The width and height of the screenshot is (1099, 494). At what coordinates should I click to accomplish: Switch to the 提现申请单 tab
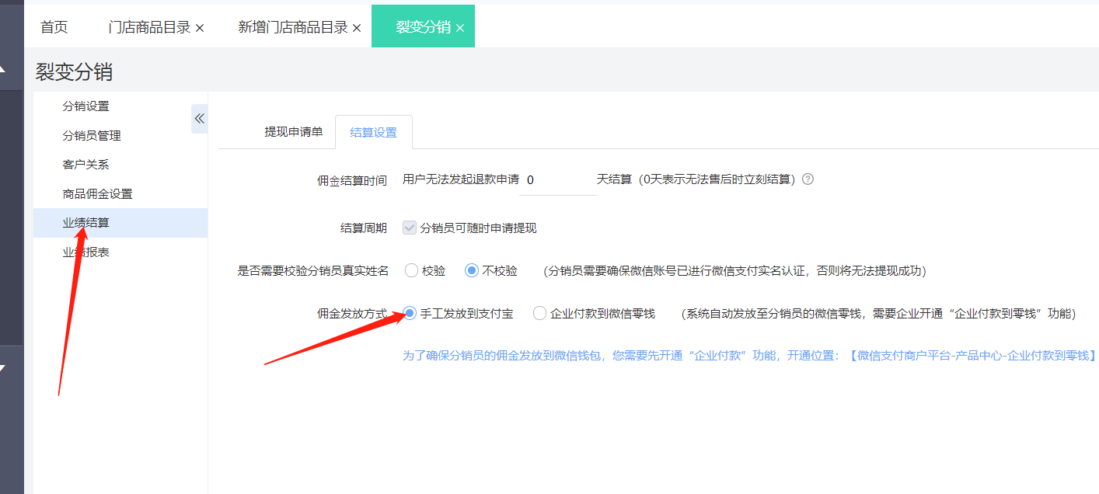(x=295, y=132)
